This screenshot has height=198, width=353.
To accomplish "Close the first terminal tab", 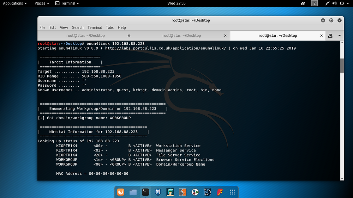I will click(x=129, y=36).
